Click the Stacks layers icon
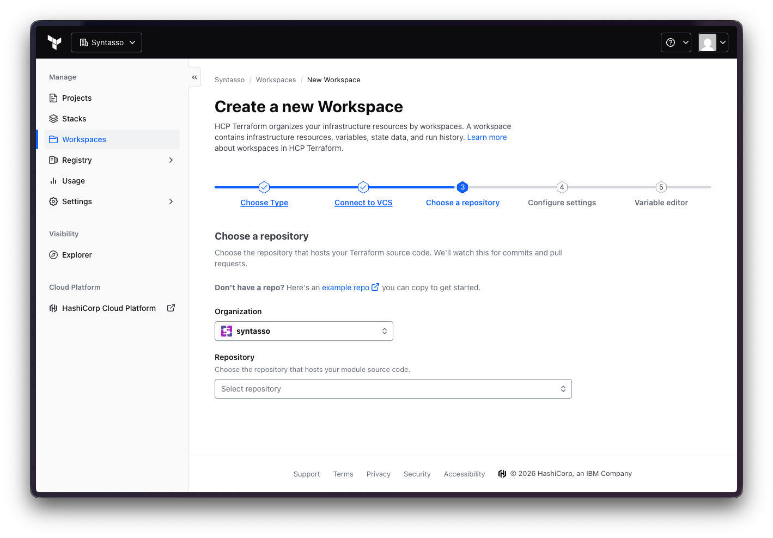 pyautogui.click(x=53, y=118)
